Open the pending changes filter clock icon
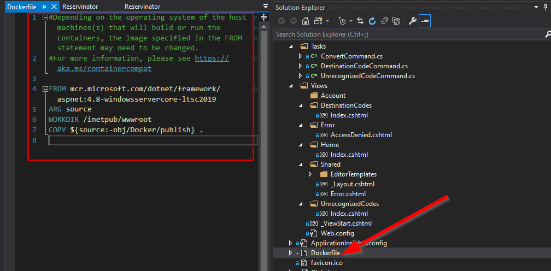Viewport: 551px width, 271px height. [x=342, y=21]
